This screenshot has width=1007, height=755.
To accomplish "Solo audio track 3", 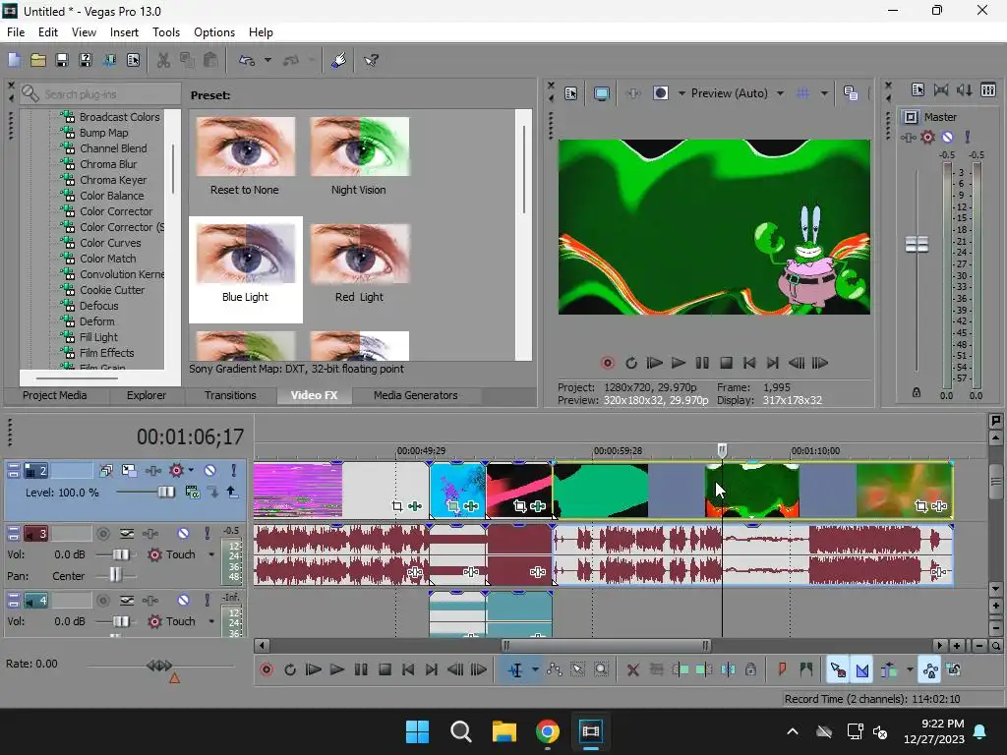I will pos(207,533).
